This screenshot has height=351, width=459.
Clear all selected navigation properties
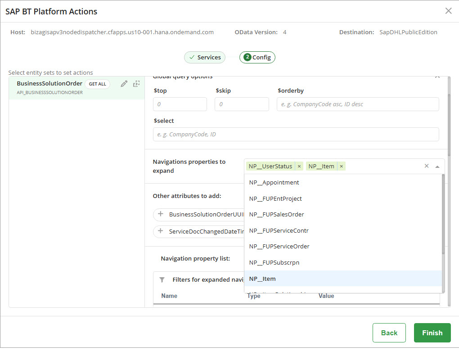click(427, 166)
